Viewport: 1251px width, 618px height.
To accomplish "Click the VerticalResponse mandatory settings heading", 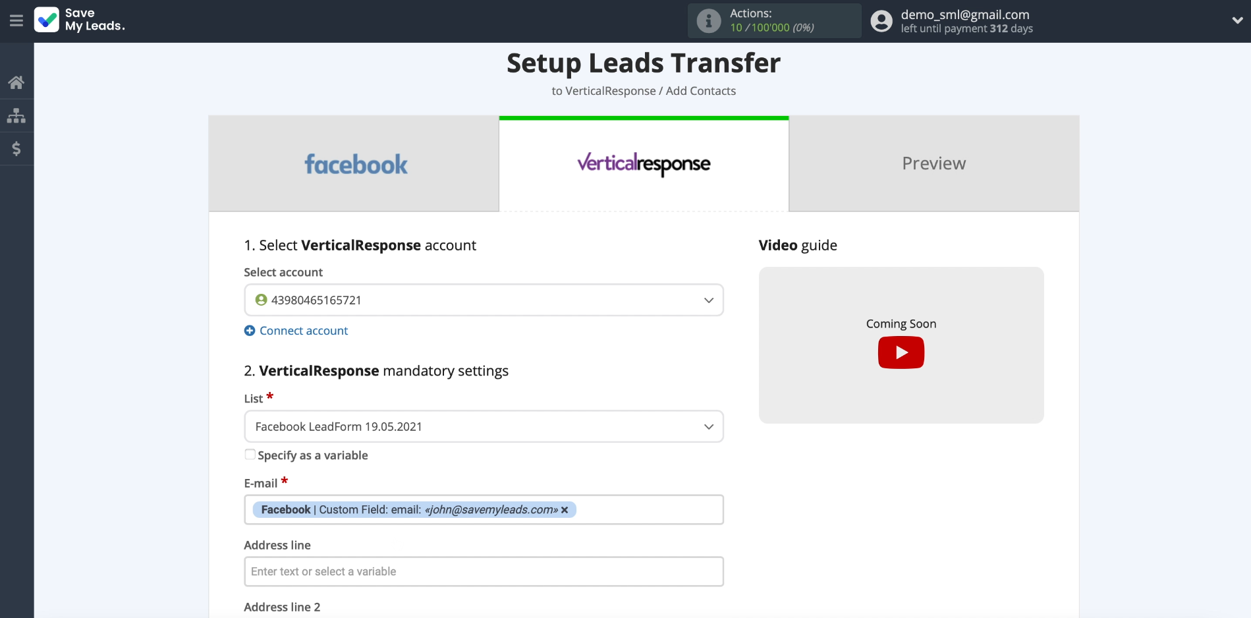I will 376,371.
